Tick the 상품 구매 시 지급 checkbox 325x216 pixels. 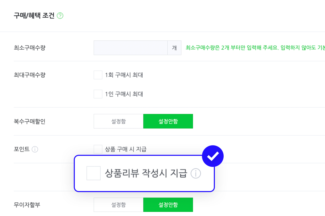tap(98, 149)
